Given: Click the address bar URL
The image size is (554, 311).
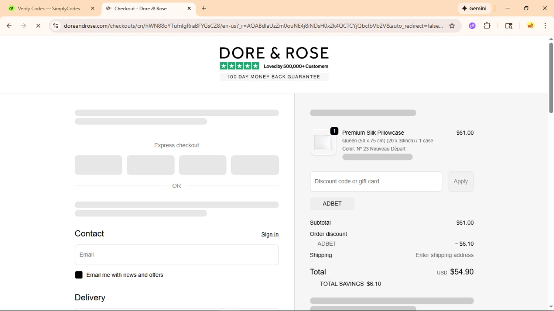Looking at the screenshot, I should 253,26.
